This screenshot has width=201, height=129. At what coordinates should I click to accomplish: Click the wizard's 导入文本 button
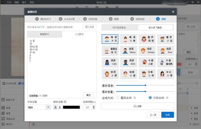89,27
